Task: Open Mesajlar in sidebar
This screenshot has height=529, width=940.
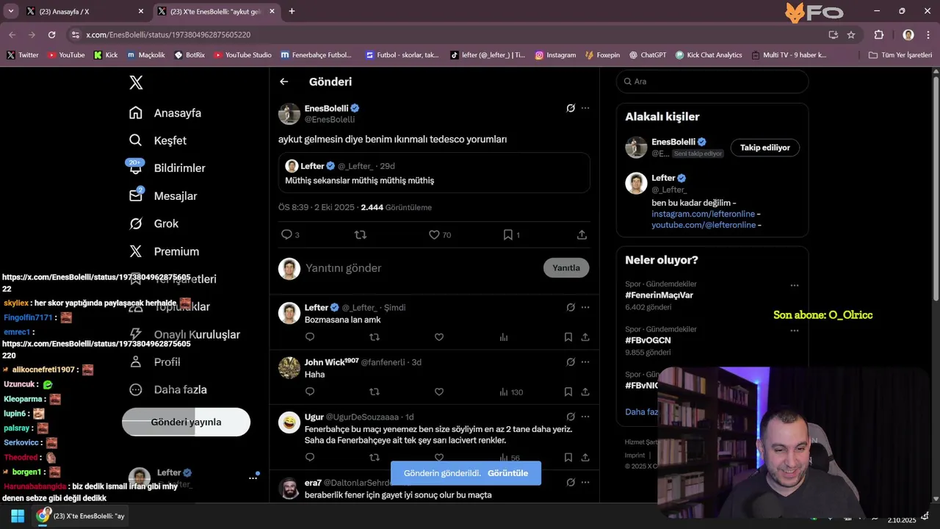Action: 163,196
